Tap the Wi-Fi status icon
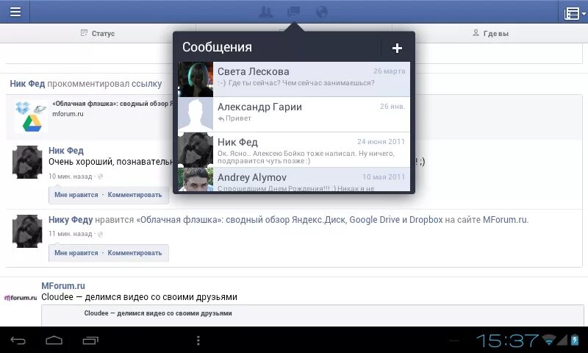This screenshot has width=588, height=353. 549,340
